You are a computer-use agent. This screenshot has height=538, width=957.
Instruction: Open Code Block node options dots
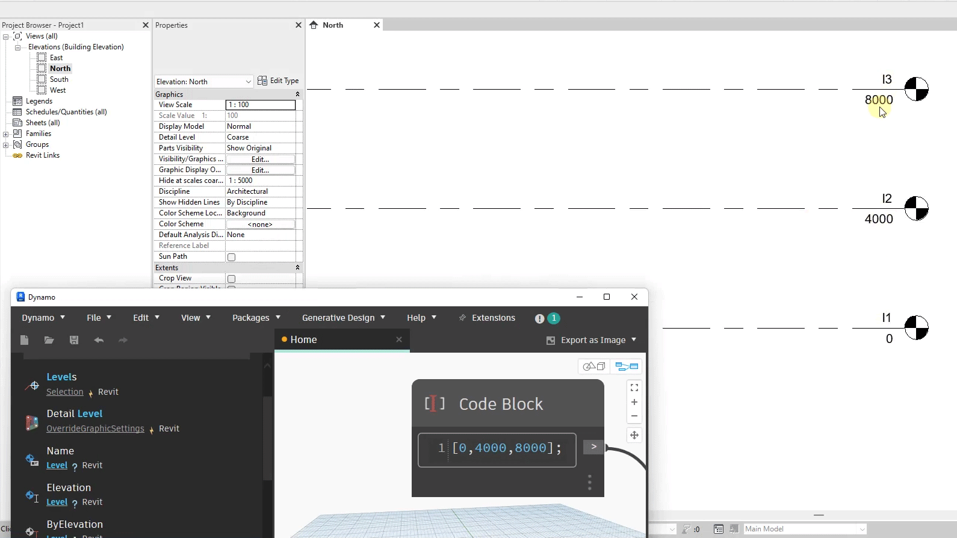(590, 482)
